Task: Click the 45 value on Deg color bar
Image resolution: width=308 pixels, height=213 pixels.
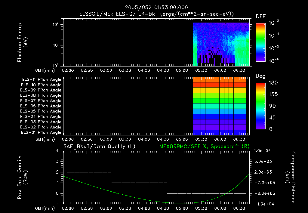Action: pyautogui.click(x=273, y=118)
